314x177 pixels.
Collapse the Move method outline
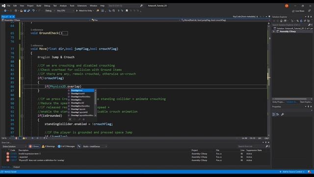(22, 49)
